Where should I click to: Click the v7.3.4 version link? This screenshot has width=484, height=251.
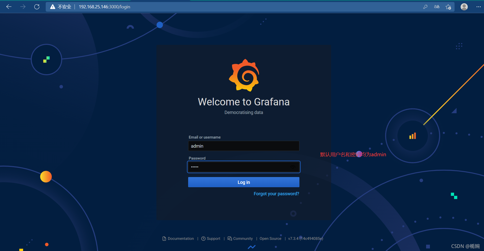[305, 239]
